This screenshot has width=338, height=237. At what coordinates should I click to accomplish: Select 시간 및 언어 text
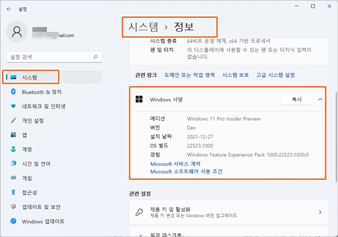pos(36,164)
